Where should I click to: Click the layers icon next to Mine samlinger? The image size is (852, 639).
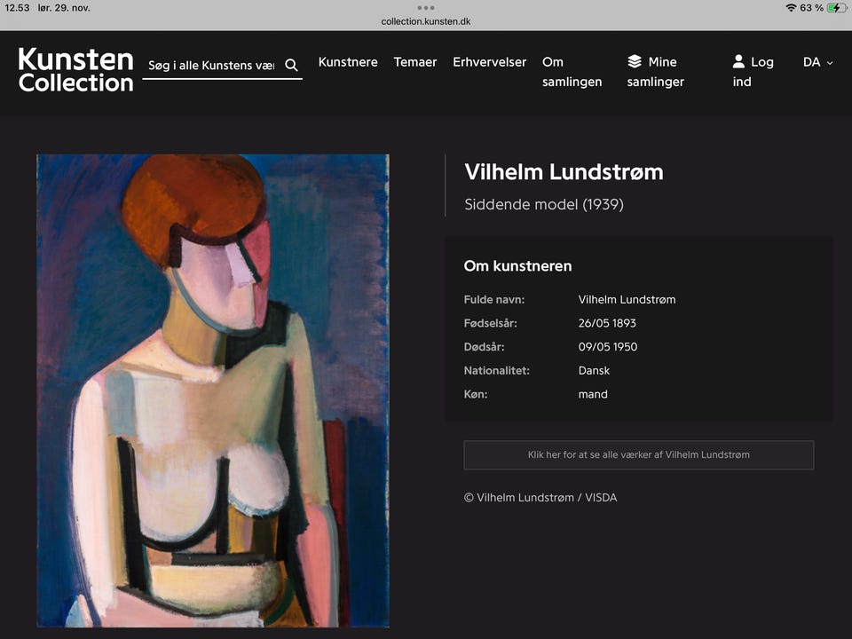634,61
